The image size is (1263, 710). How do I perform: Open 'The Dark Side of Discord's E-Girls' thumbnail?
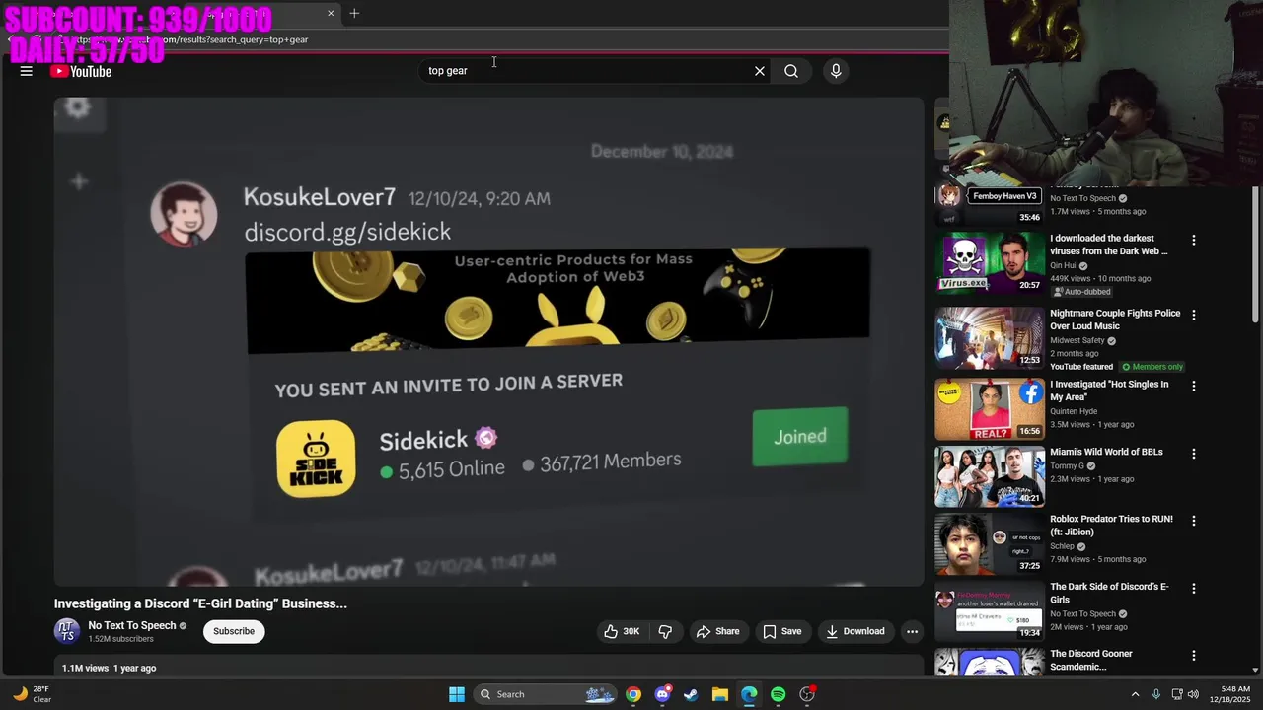[990, 611]
